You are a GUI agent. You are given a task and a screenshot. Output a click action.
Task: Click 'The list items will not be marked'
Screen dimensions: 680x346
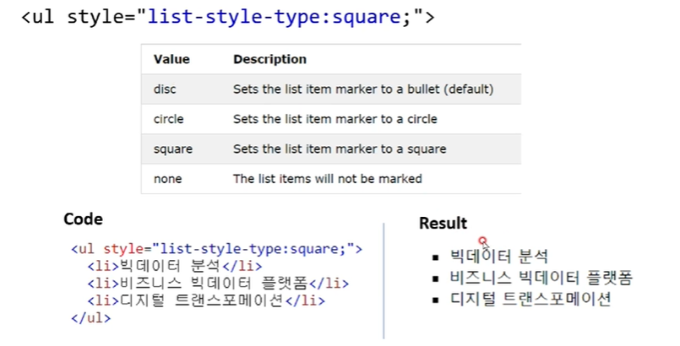(x=328, y=179)
